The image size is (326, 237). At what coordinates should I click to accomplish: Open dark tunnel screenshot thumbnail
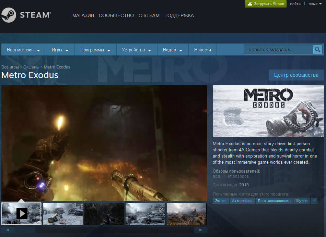pos(104,214)
